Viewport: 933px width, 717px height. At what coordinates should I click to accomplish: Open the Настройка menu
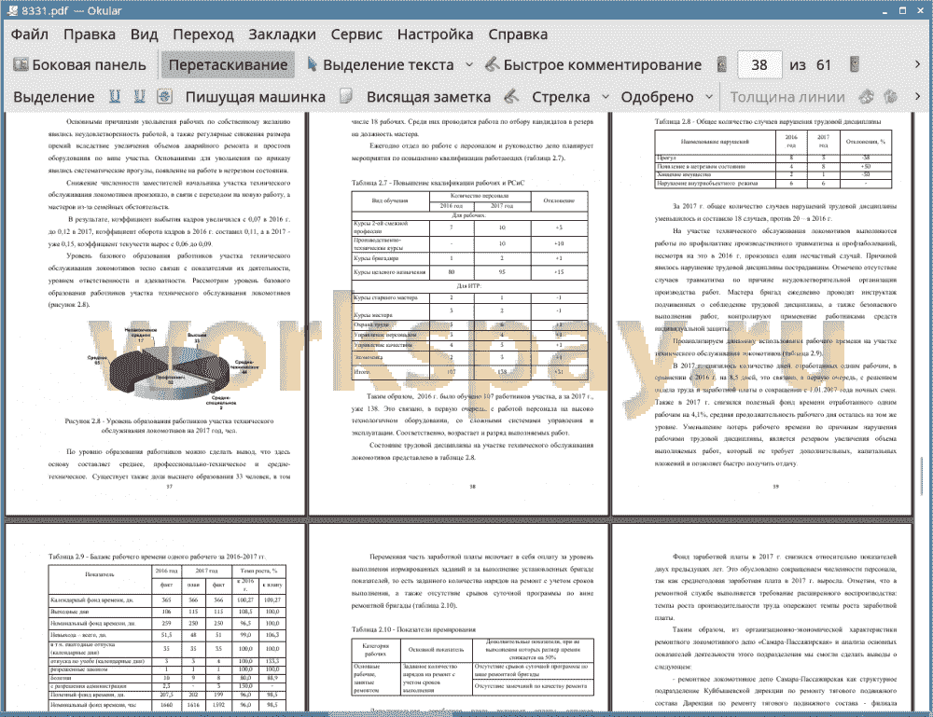click(x=435, y=34)
